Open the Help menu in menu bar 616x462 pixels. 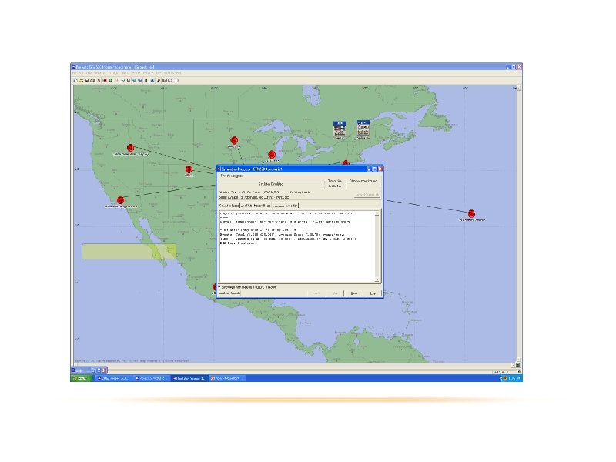[x=179, y=73]
